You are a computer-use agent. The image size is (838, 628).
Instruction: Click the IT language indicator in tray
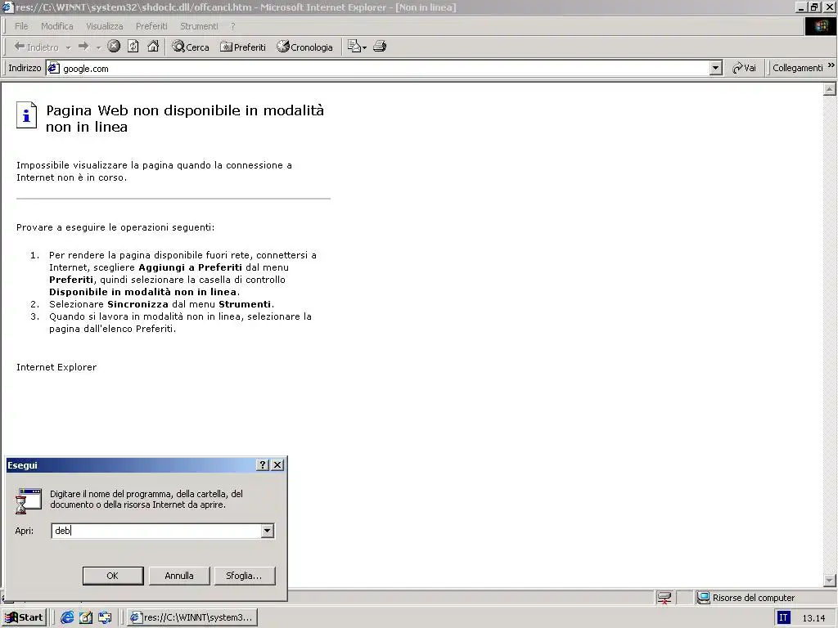783,617
